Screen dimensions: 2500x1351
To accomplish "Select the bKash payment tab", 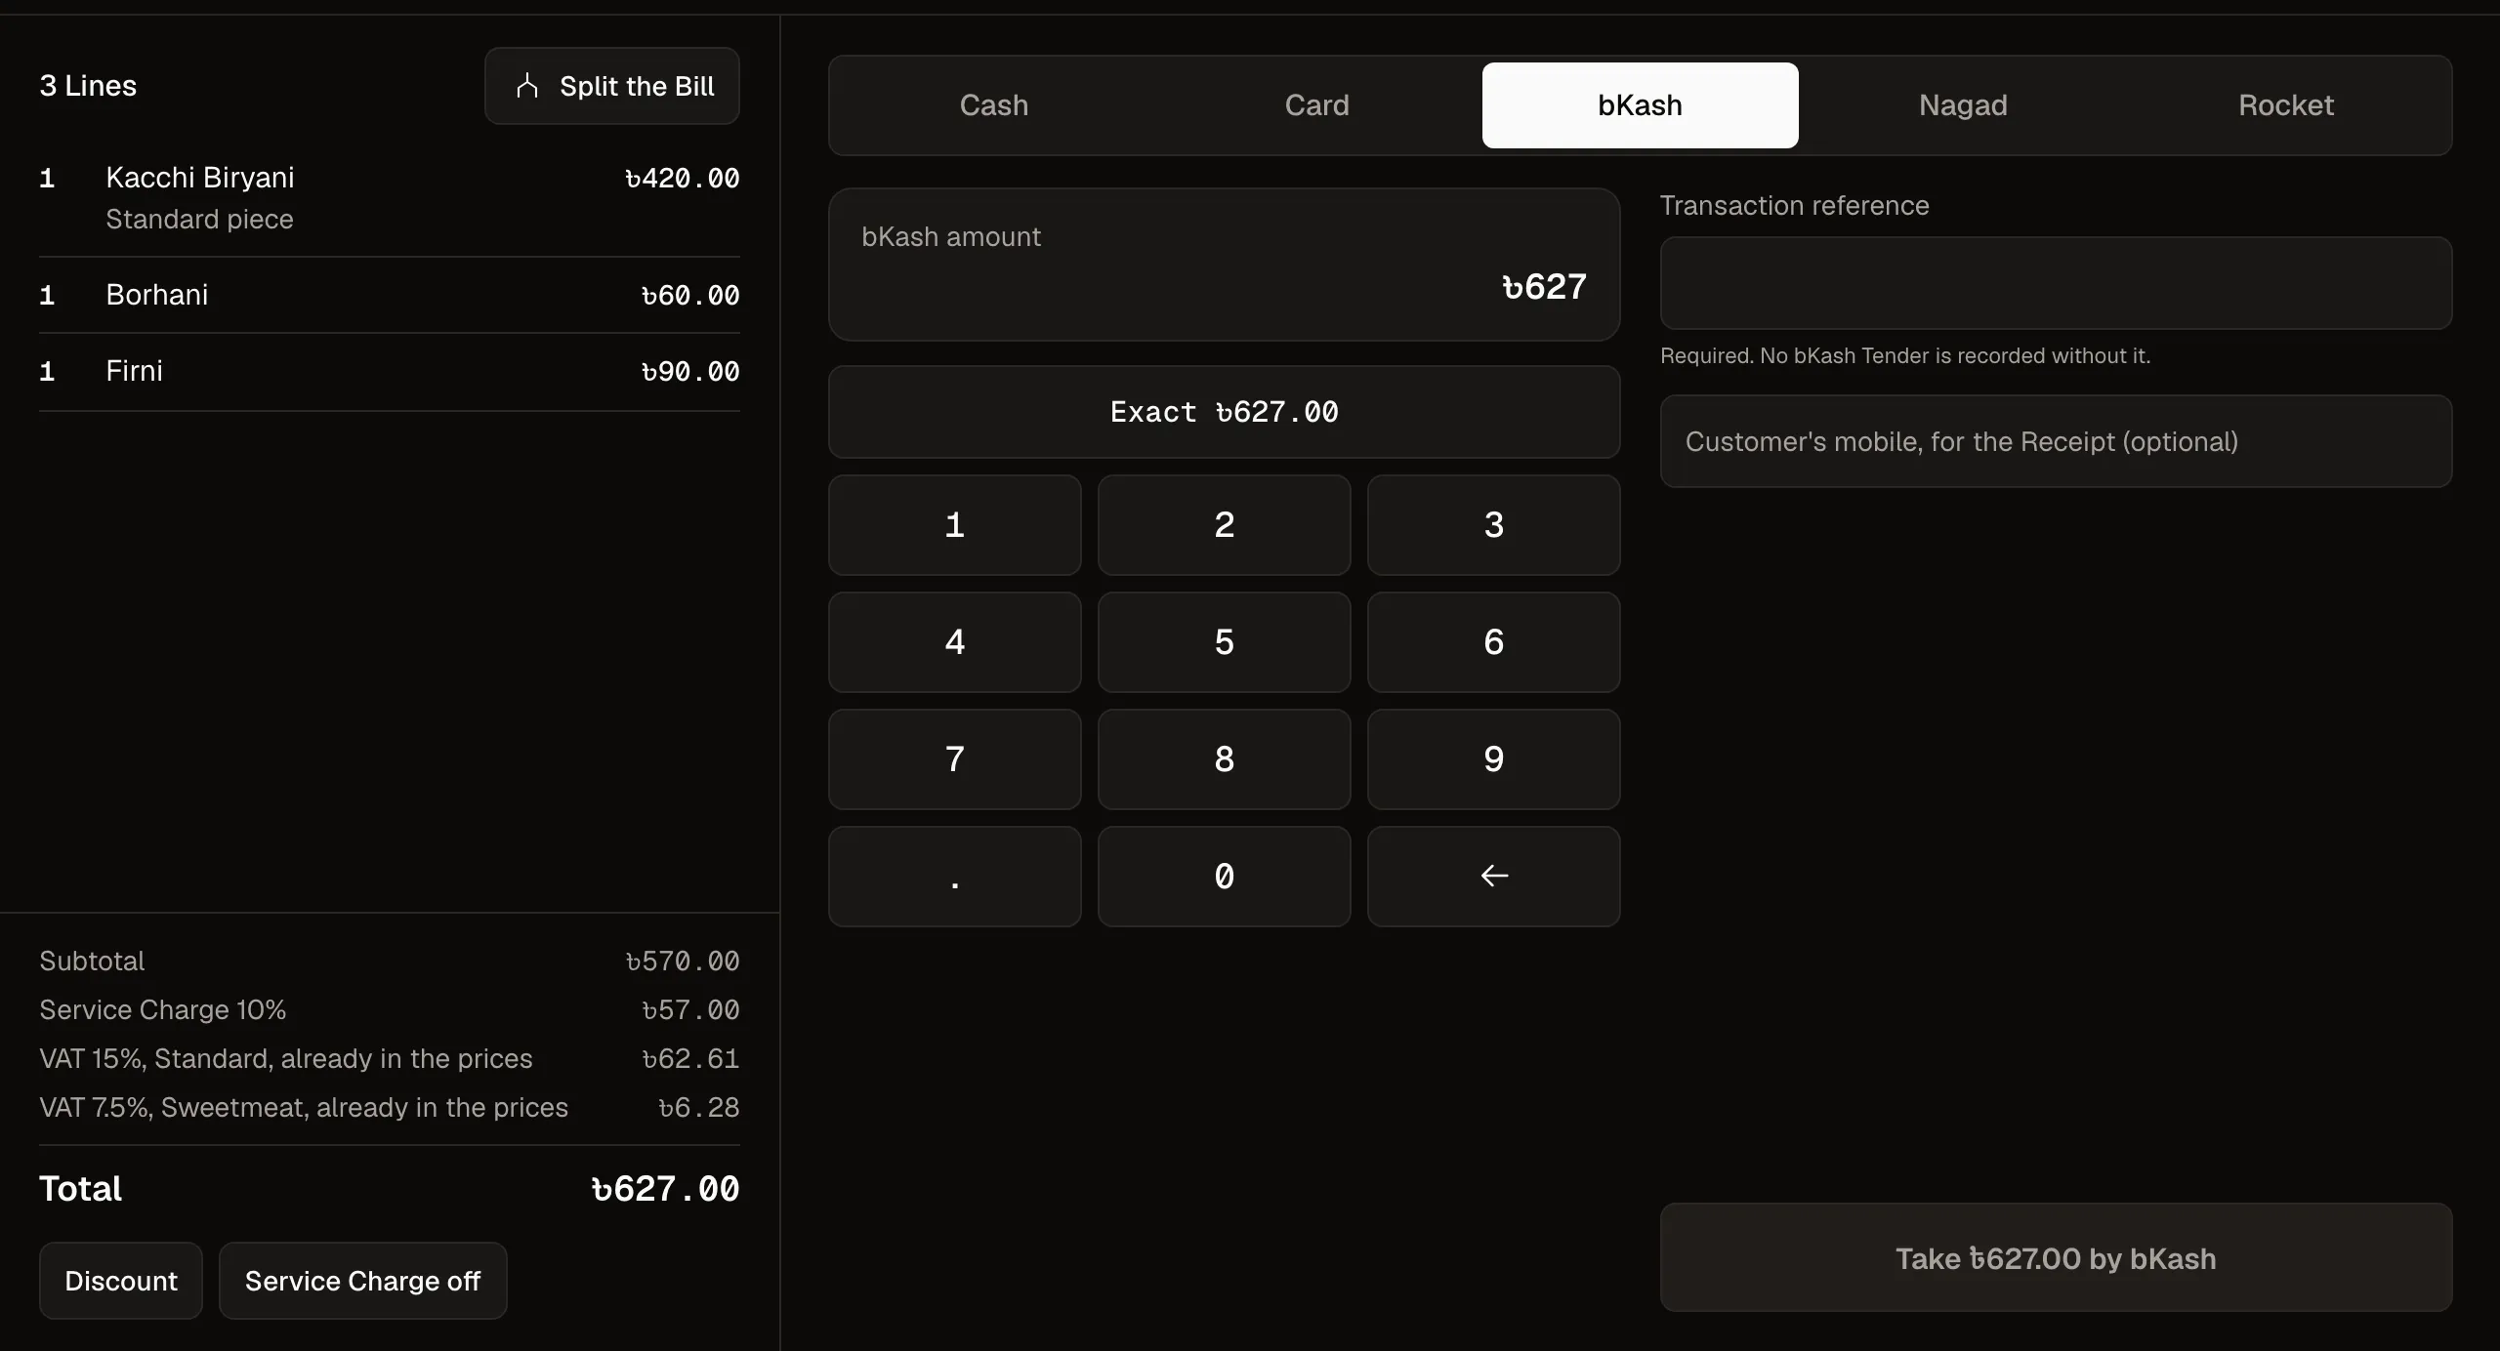I will [1641, 105].
